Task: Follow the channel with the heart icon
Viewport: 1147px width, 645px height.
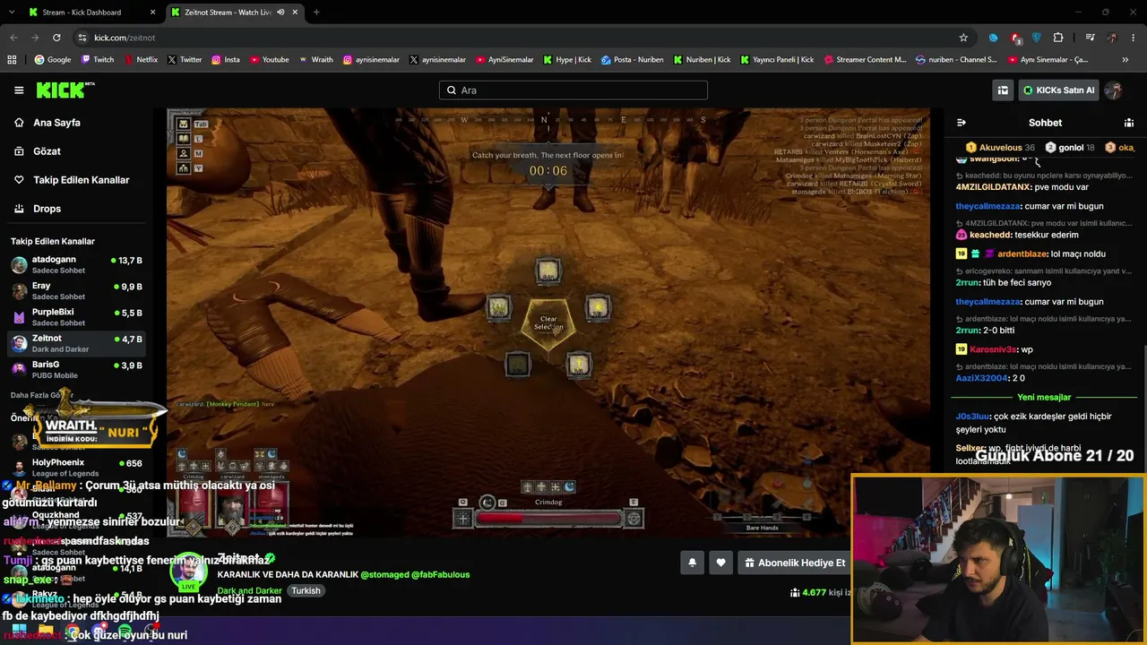Action: click(721, 563)
